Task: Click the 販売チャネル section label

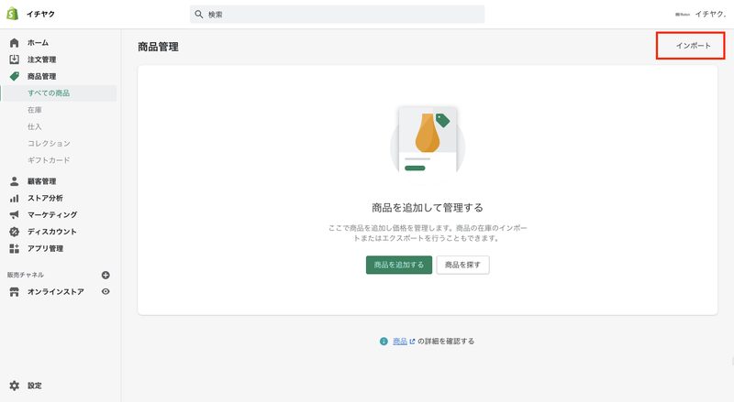Action: point(26,275)
